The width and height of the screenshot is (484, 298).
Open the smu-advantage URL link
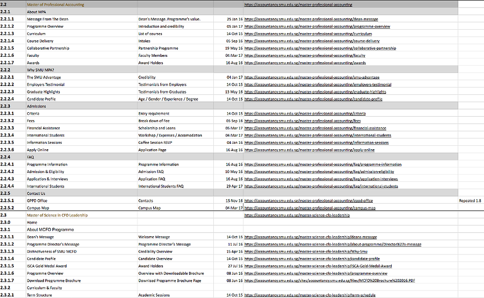click(312, 77)
